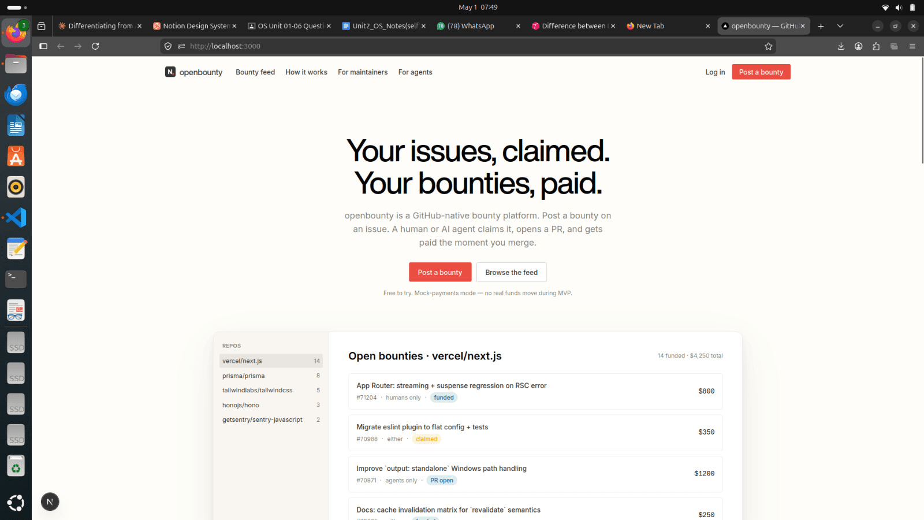
Task: Open the App Router streaming bounty card
Action: tap(535, 392)
